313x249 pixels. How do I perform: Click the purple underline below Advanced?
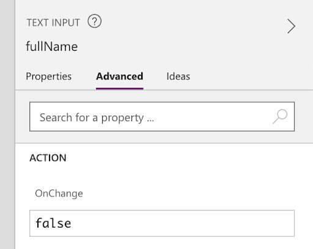pyautogui.click(x=120, y=89)
